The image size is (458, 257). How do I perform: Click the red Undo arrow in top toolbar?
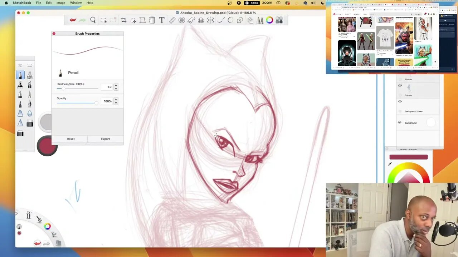pos(73,20)
